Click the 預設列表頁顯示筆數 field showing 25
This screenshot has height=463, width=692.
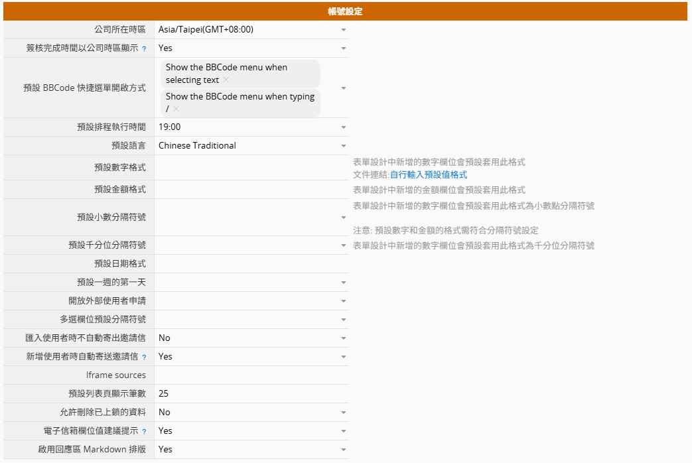pyautogui.click(x=251, y=394)
